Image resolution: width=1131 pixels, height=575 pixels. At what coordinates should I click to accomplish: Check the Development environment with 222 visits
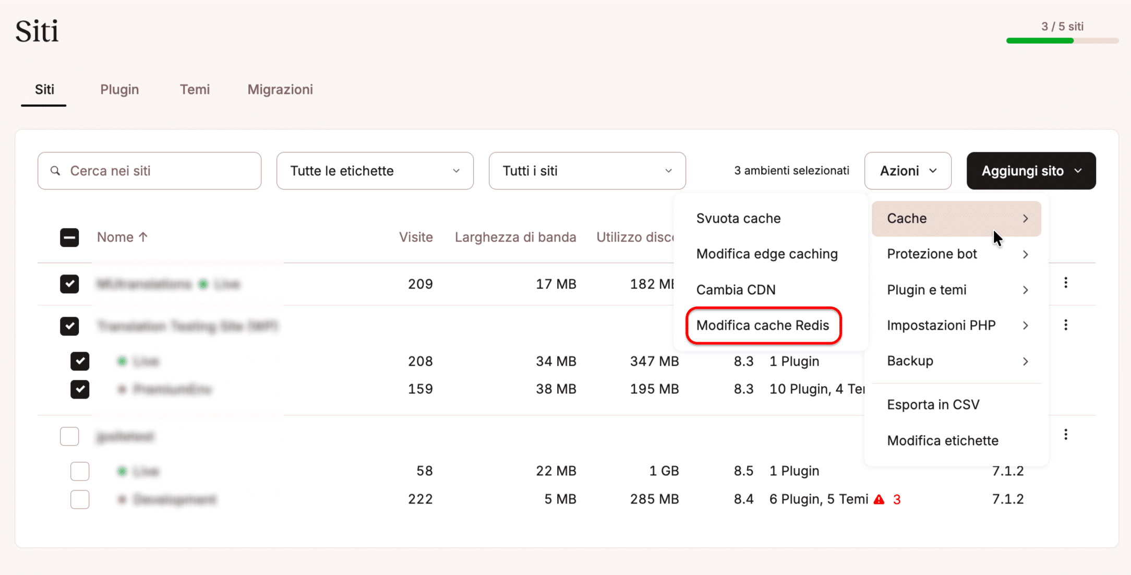(80, 499)
